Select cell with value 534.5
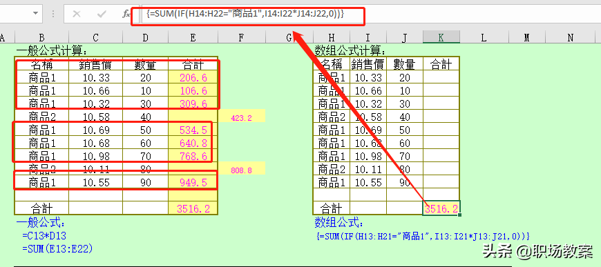This screenshot has height=267, width=601. click(x=193, y=130)
